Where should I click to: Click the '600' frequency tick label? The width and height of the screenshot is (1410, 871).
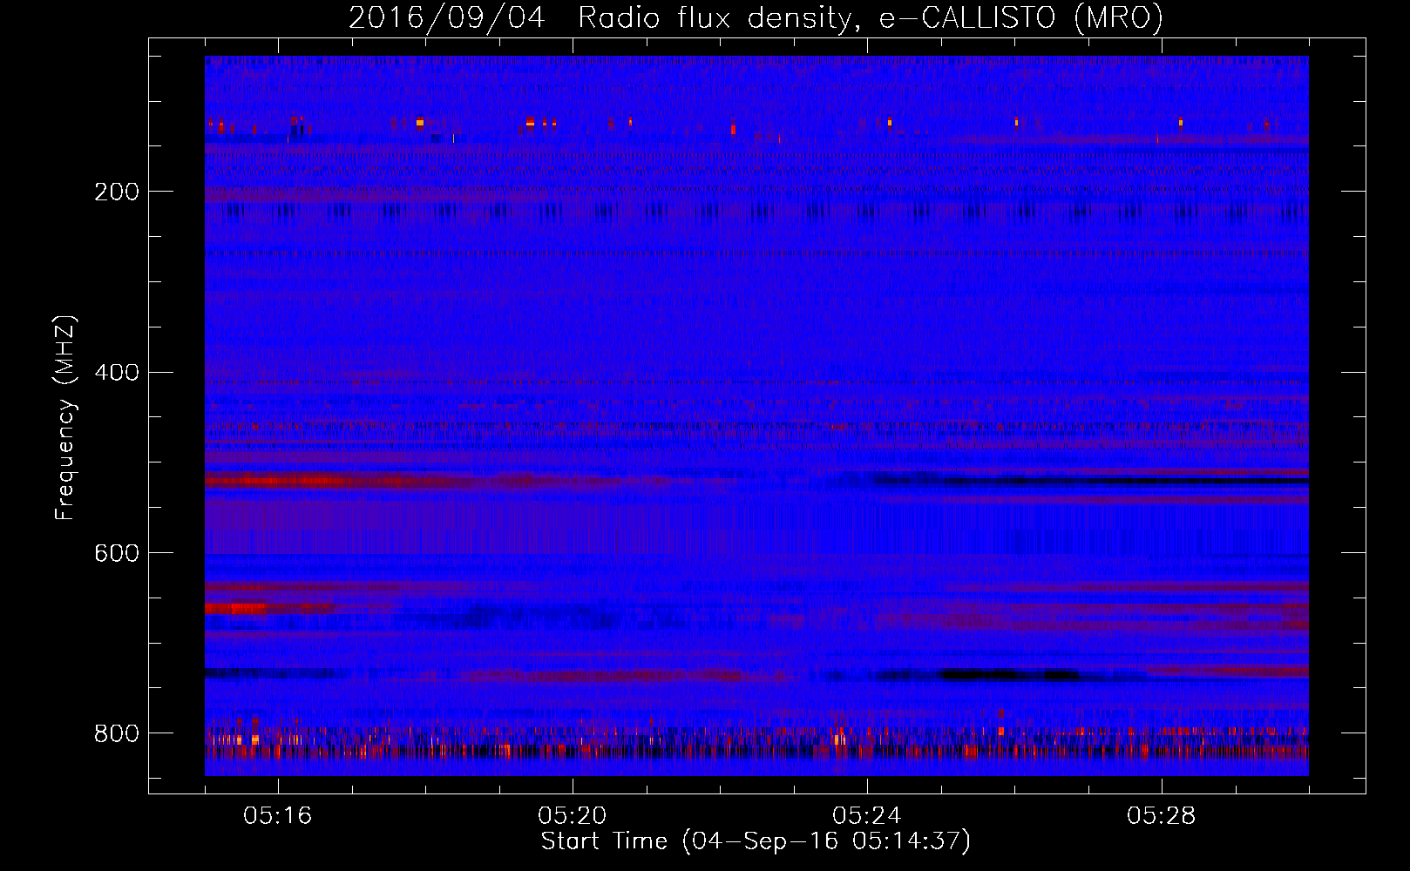117,553
